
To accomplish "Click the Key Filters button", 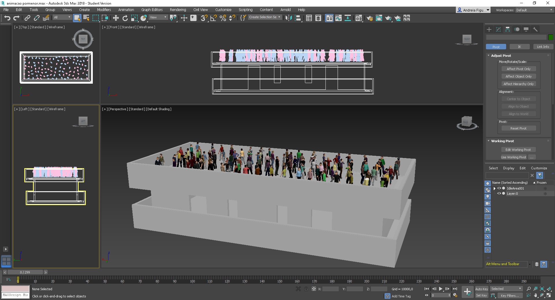I will pyautogui.click(x=510, y=295).
